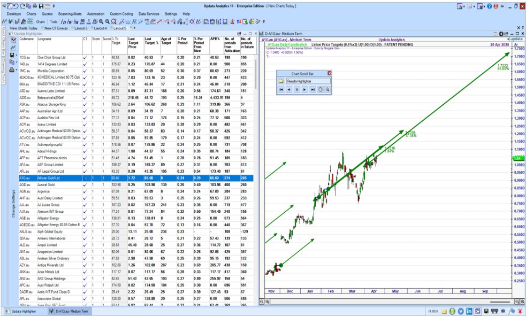Click the Highlighter table vertical scrollbar

pyautogui.click(x=256, y=74)
